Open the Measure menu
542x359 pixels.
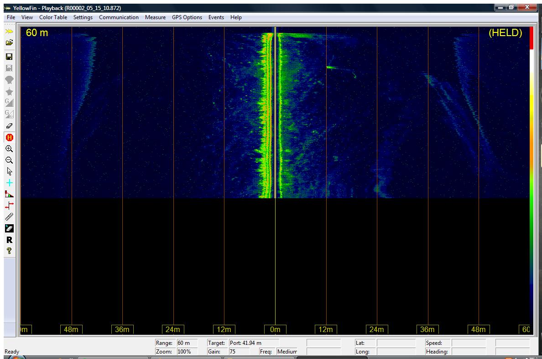(x=155, y=17)
